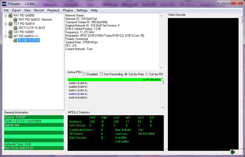
Task: Click the 013.0E 11.373 H entry icon
Action: coord(15,40)
